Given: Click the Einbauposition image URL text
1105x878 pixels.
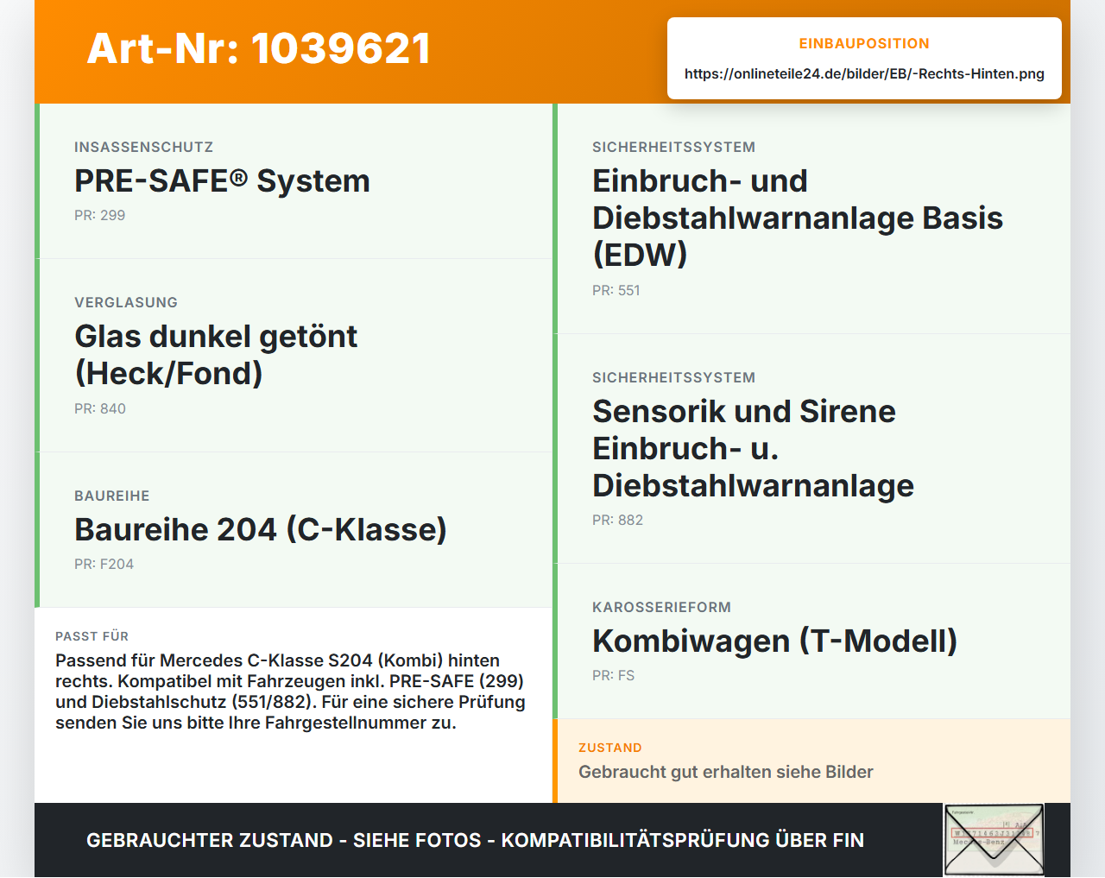Looking at the screenshot, I should (864, 73).
